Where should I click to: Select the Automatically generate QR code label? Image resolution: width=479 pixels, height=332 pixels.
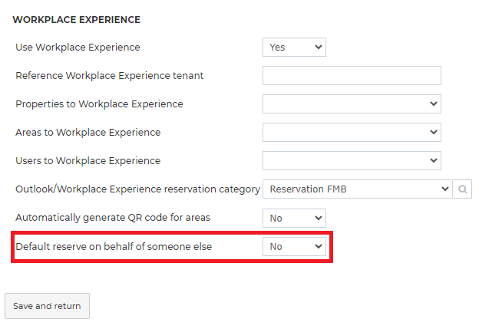coord(113,218)
